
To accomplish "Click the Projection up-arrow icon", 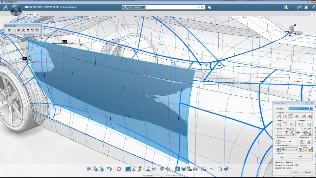I will (302, 141).
